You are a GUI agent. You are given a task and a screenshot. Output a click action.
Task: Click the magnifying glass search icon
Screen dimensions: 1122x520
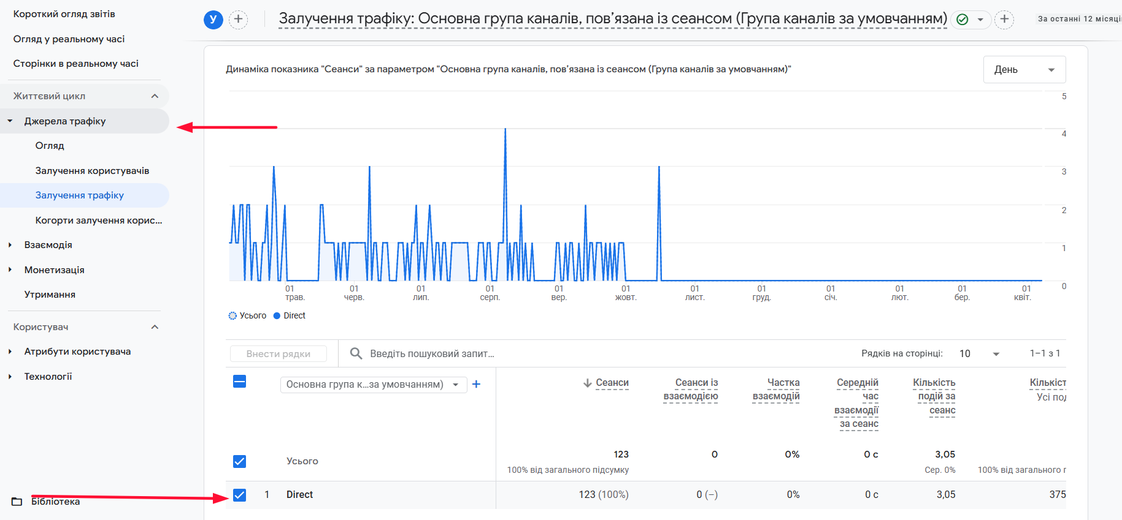pyautogui.click(x=356, y=353)
